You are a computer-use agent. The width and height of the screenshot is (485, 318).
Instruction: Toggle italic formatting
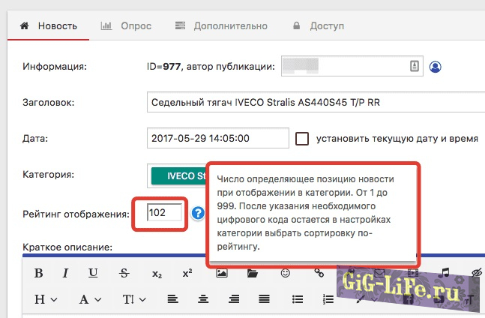point(65,273)
